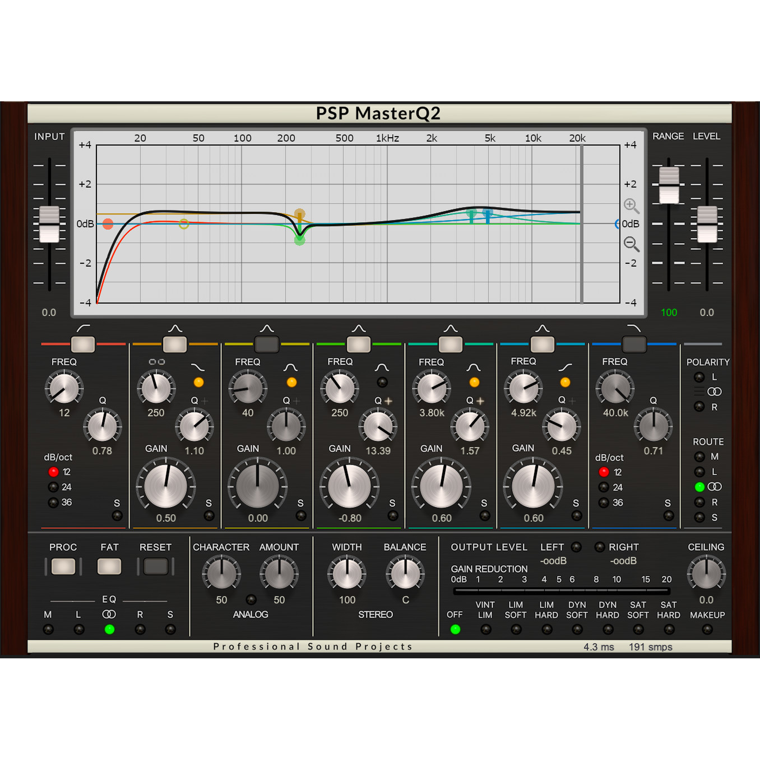Click bell shape icon on 3.80k band
Screen dimensions: 760x760
click(474, 367)
